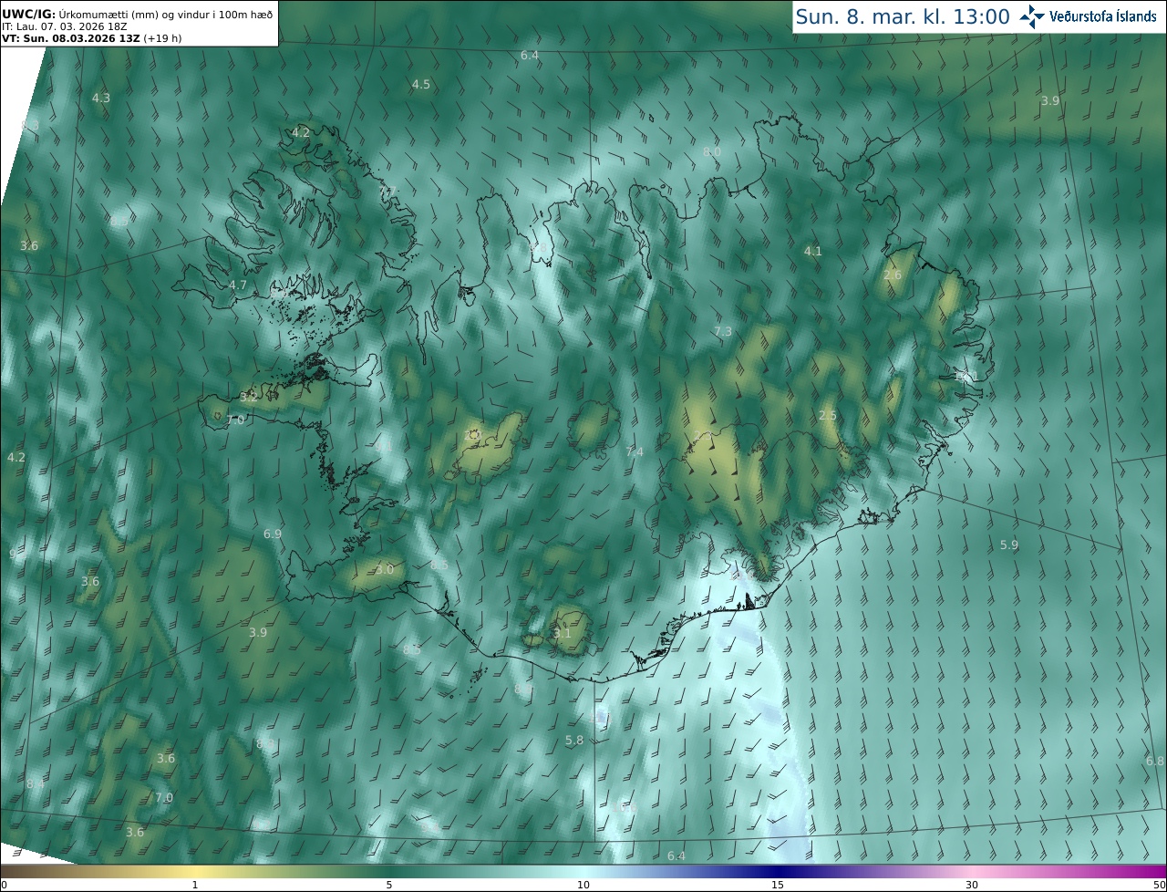Viewport: 1167px width, 892px height.
Task: Click the 3.0 value label on map
Action: (385, 569)
